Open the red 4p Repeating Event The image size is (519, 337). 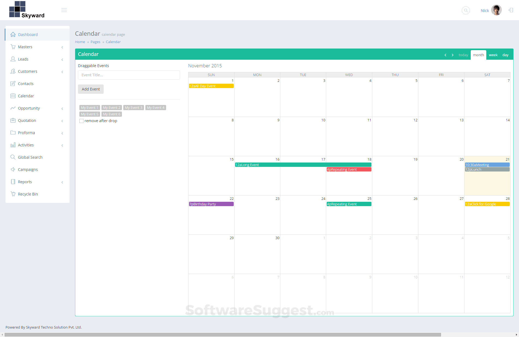coord(349,169)
